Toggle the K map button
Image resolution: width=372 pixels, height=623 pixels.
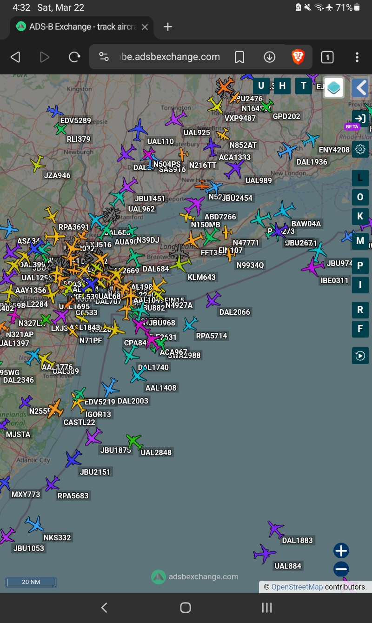(360, 217)
